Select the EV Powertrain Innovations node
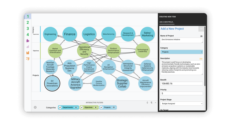This screenshot has height=125, width=231. 52,83
